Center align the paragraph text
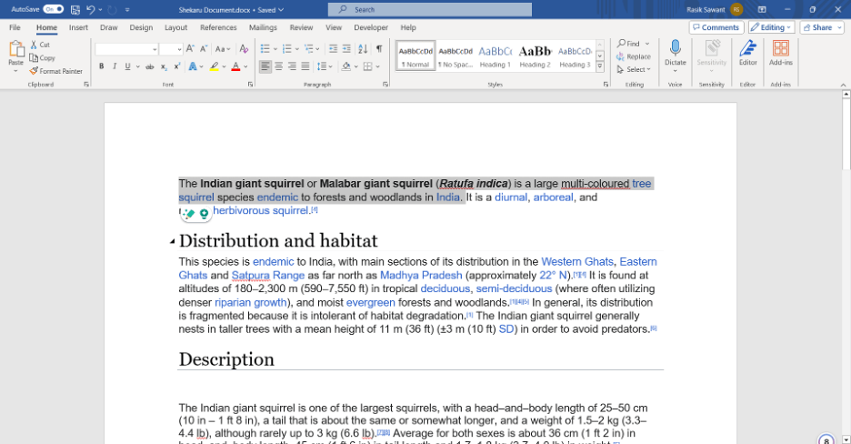 (278, 66)
